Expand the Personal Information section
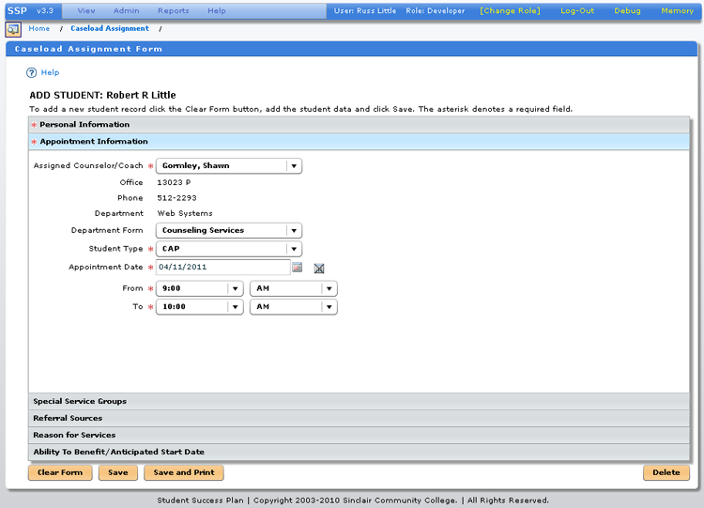Screen dimensions: 704x508 click(84, 125)
